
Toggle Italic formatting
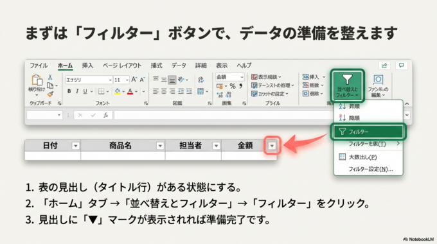77,91
